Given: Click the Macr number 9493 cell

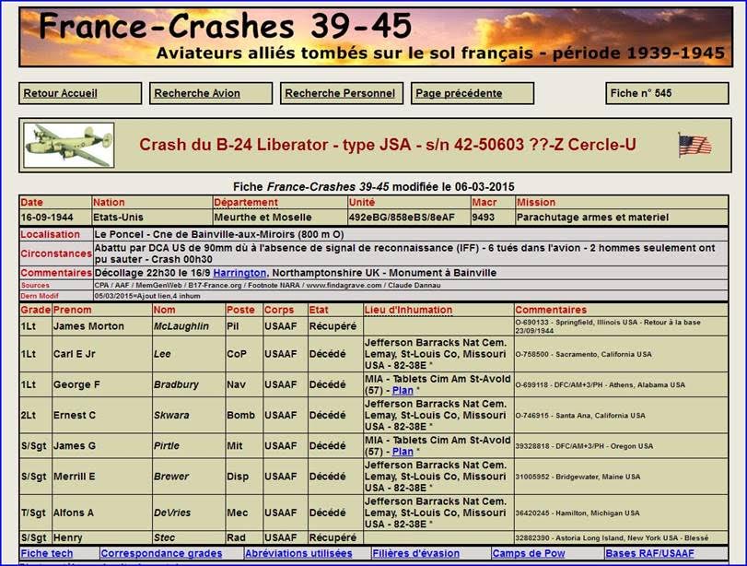Looking at the screenshot, I should (484, 218).
